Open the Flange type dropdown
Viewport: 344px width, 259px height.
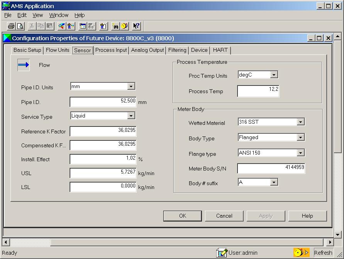click(300, 153)
